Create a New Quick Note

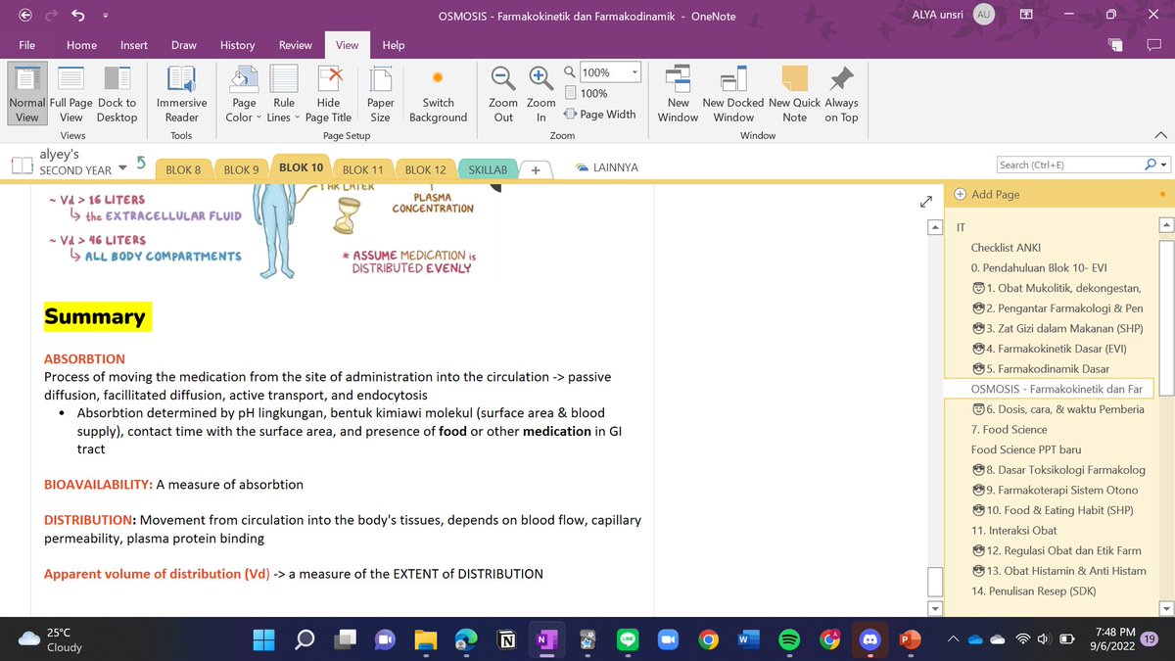(793, 93)
